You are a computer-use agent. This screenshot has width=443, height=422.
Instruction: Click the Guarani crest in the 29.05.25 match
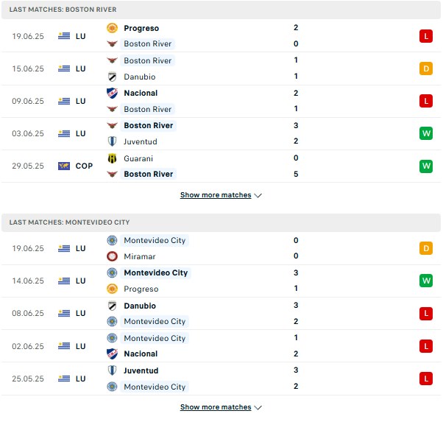[112, 158]
